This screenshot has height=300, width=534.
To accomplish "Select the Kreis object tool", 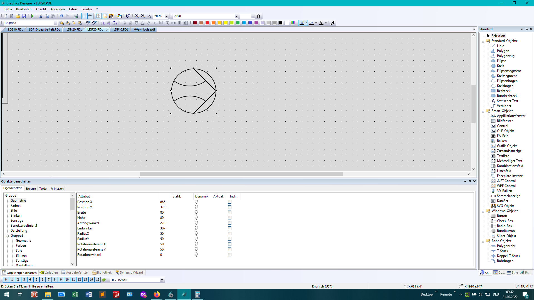I will (500, 66).
